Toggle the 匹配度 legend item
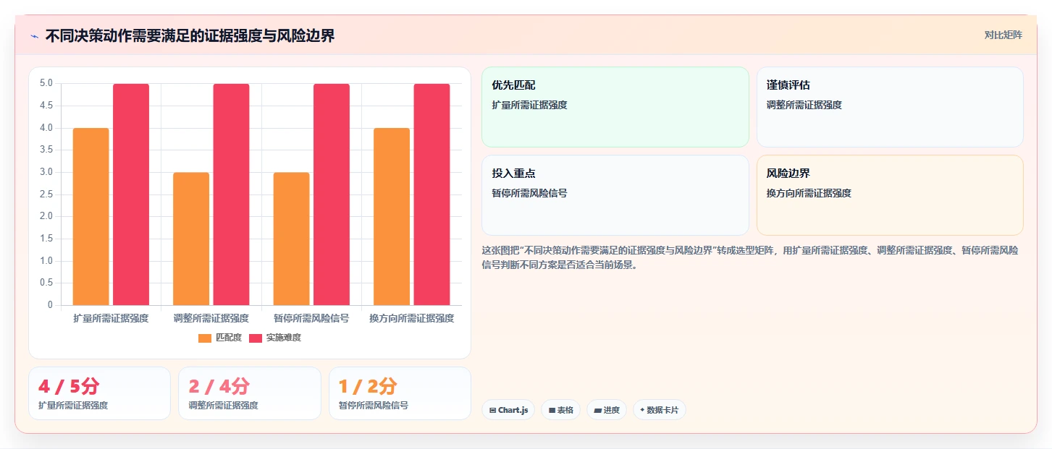The height and width of the screenshot is (449, 1052). pyautogui.click(x=220, y=338)
